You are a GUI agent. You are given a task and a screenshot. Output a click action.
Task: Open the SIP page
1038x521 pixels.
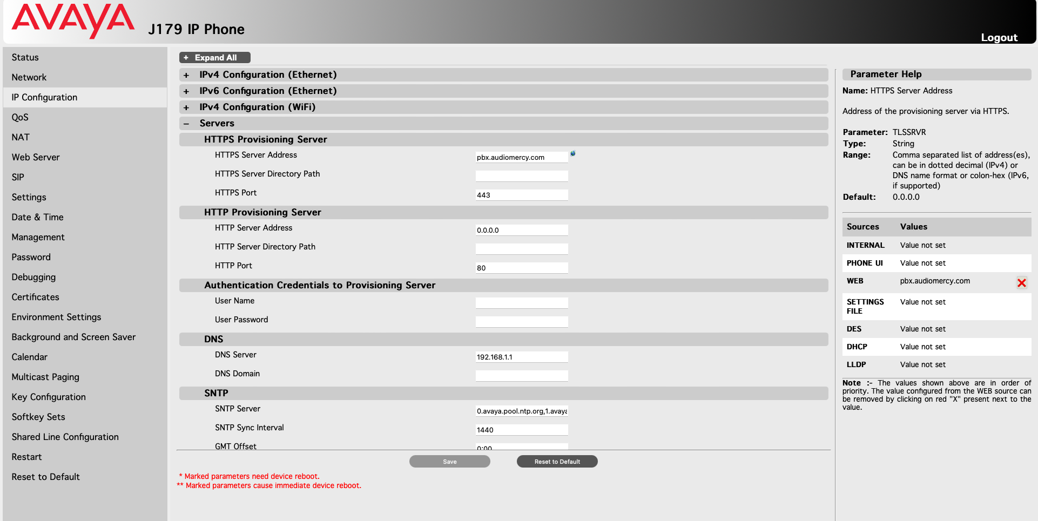[x=85, y=177]
